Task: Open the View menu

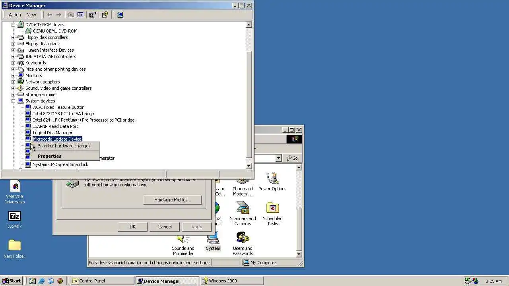Action: 31,15
